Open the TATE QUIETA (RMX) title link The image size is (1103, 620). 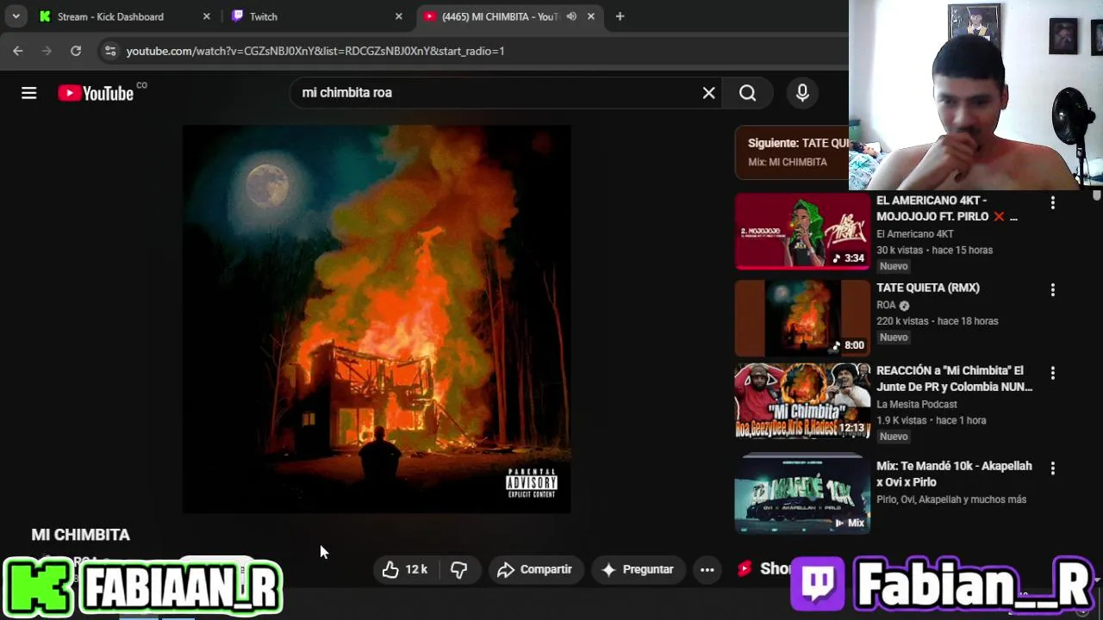(928, 288)
